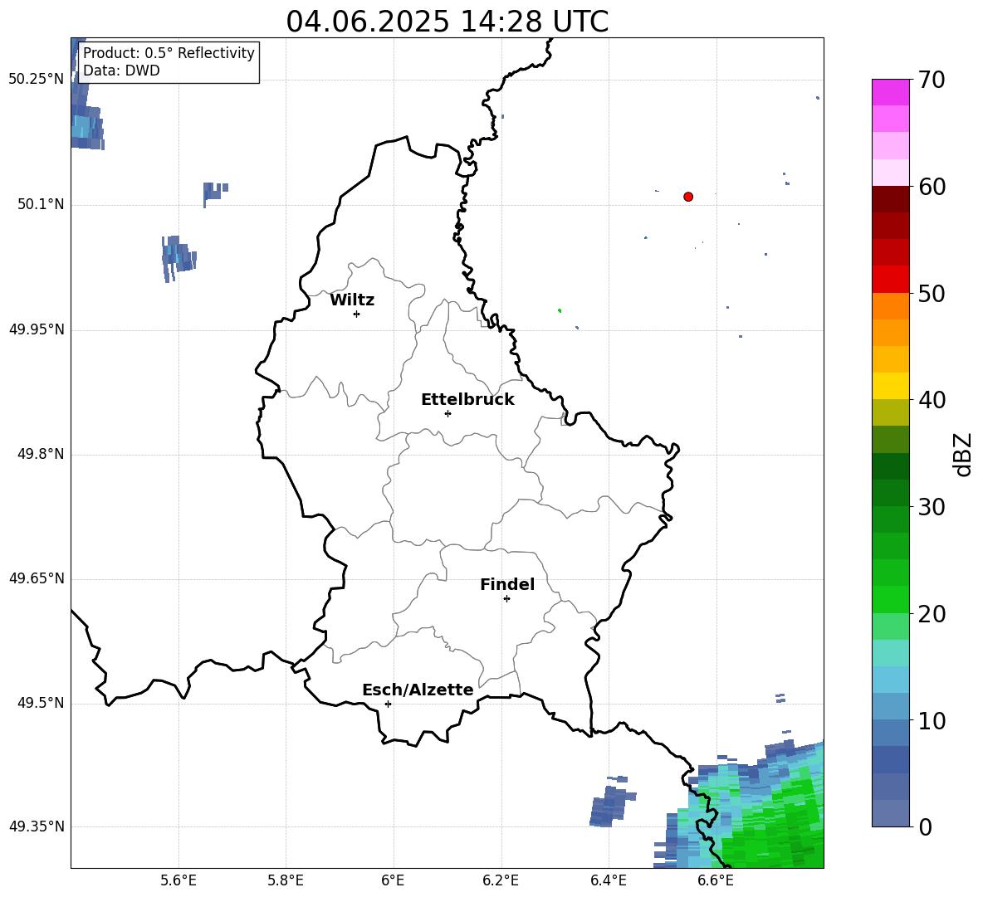Viewport: 983px width, 897px height.
Task: Click the 49.35°N latitude label
Action: click(x=36, y=826)
